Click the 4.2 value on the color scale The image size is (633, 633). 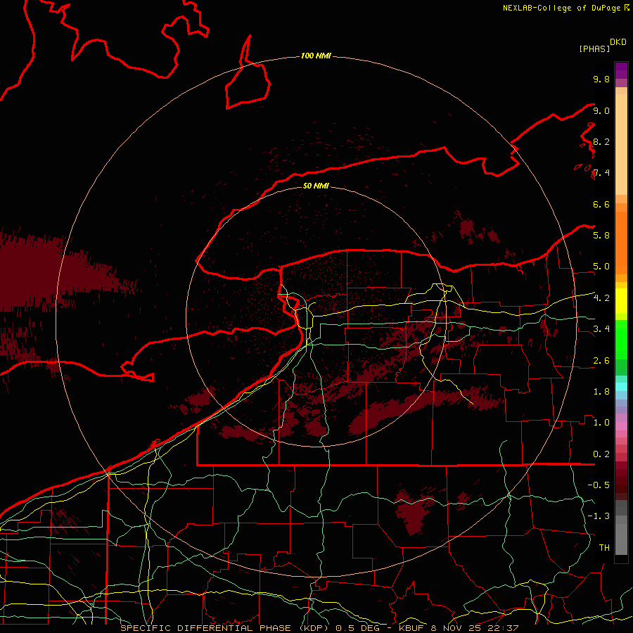(x=601, y=298)
